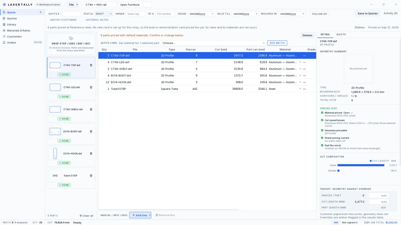Click the Pierces / Part override field

pos(379,195)
